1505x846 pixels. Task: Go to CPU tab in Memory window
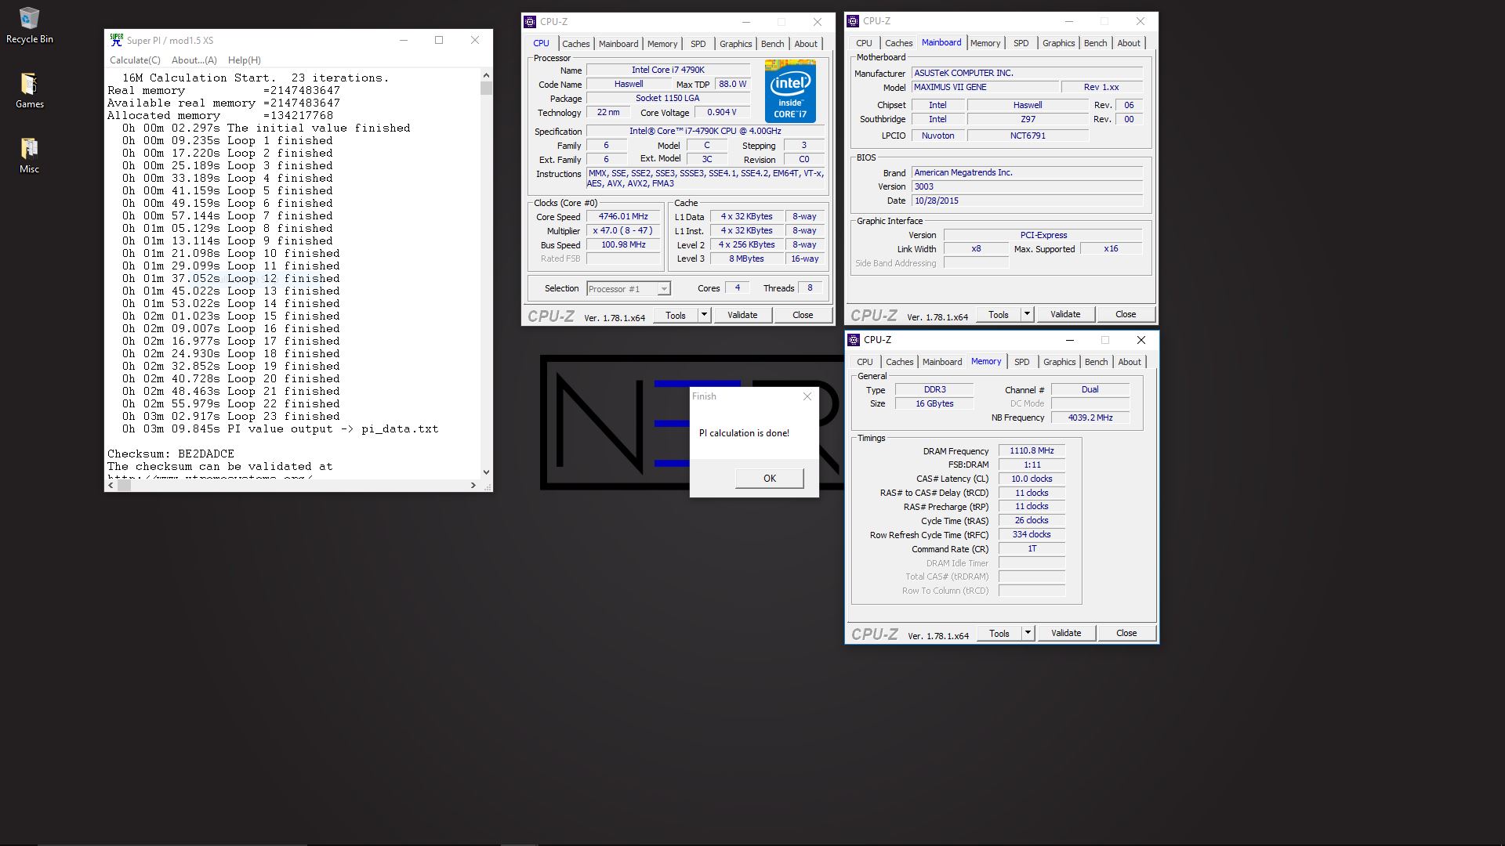[865, 362]
